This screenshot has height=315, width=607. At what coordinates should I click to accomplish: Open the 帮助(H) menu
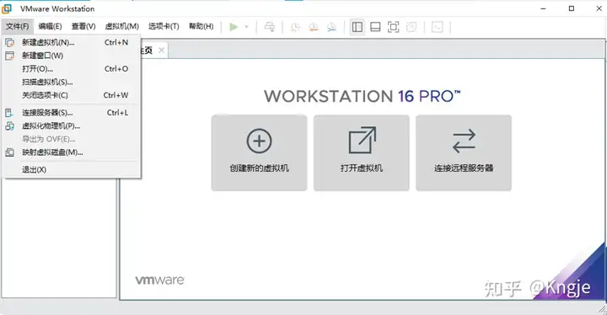tap(201, 26)
